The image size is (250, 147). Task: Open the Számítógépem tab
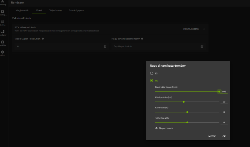pyautogui.click(x=76, y=10)
